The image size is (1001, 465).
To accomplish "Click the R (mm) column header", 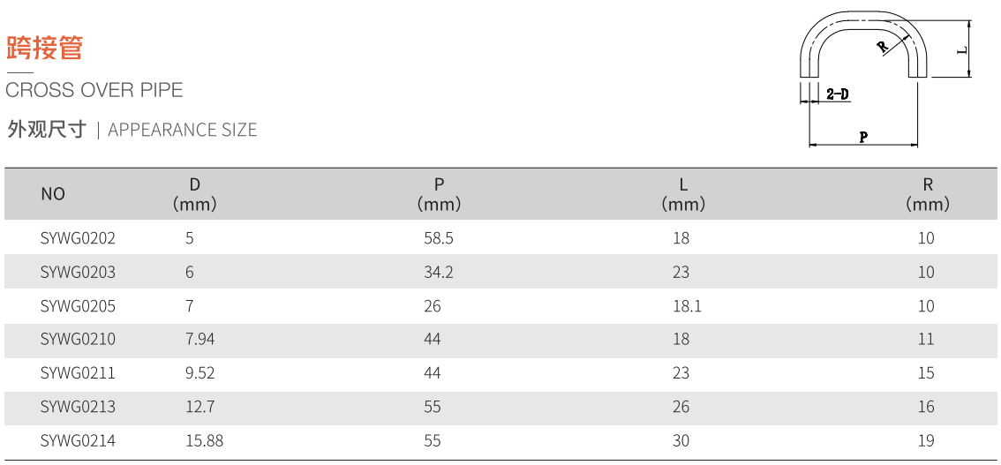I will [928, 194].
